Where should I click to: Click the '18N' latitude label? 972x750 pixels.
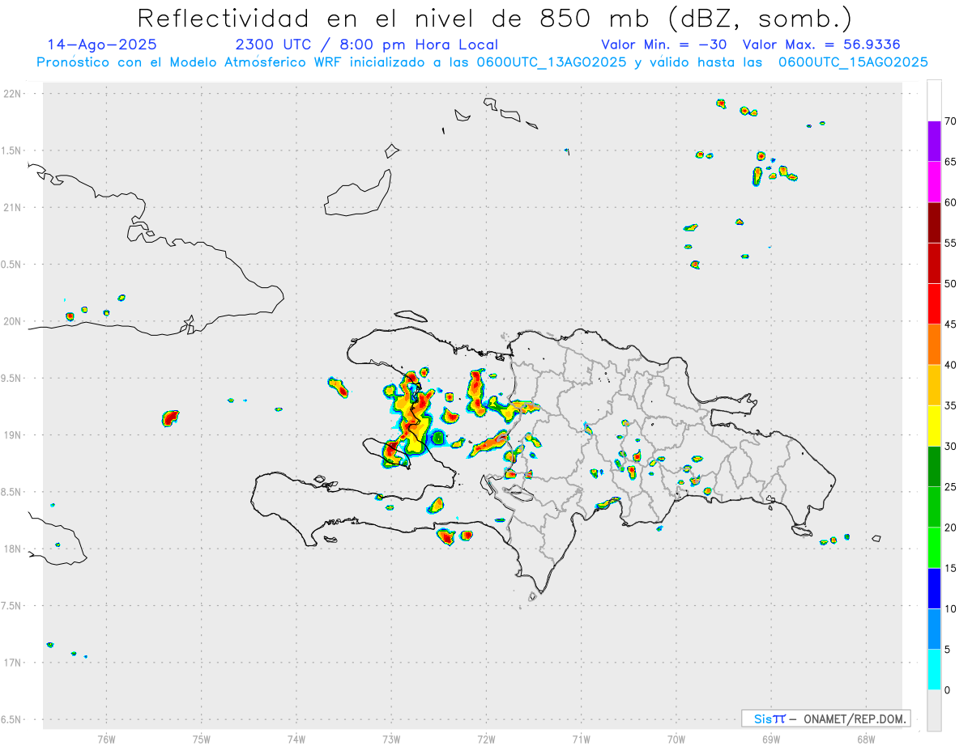[12, 549]
